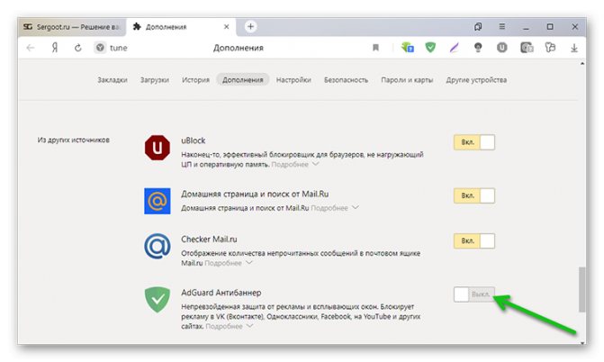This screenshot has width=604, height=362.
Task: Disable the uBlock extension toggle
Action: pos(474,142)
